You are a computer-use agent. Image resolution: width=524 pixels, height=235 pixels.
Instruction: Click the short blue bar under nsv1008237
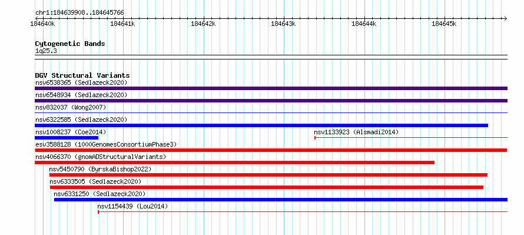pyautogui.click(x=67, y=138)
